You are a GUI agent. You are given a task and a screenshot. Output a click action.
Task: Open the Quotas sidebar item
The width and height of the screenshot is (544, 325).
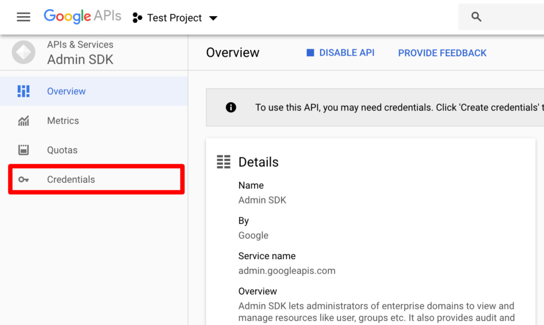(93, 150)
